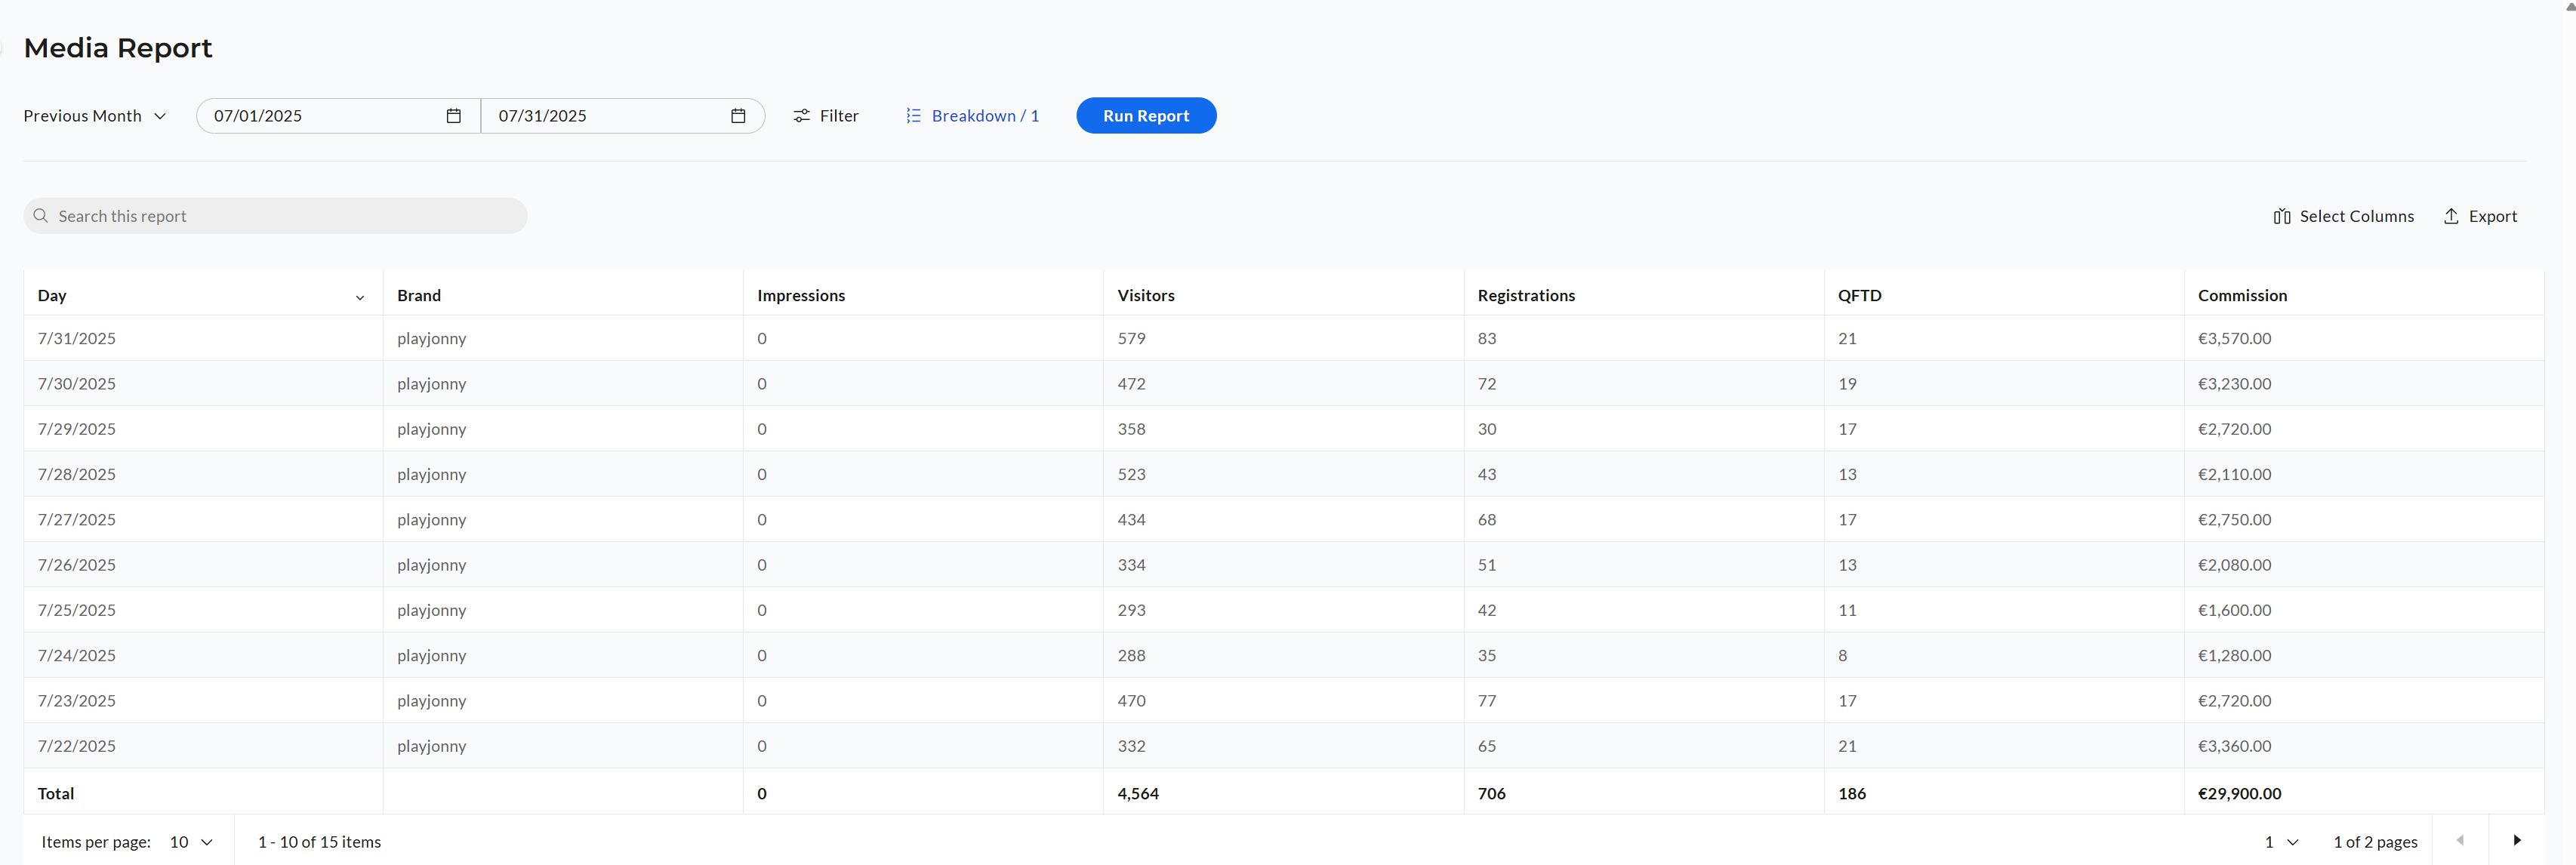Click the Total row label
The width and height of the screenshot is (2576, 865).
point(56,794)
